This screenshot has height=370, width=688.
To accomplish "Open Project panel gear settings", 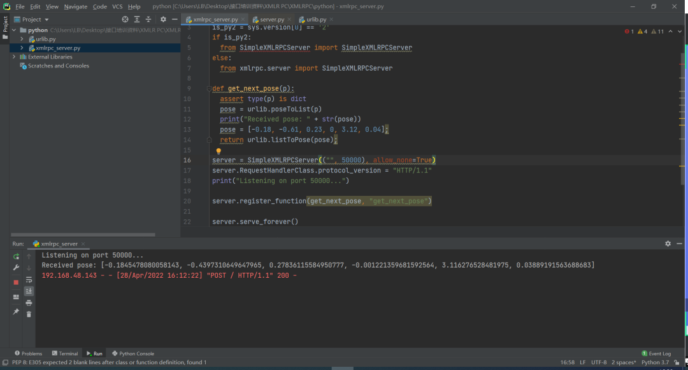I will (163, 20).
